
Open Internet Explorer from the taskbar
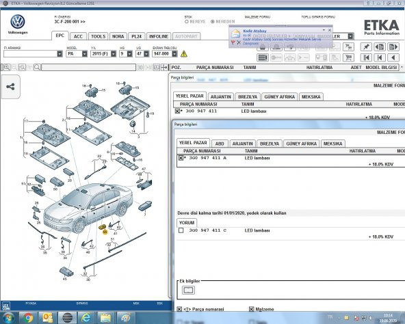click(x=86, y=318)
